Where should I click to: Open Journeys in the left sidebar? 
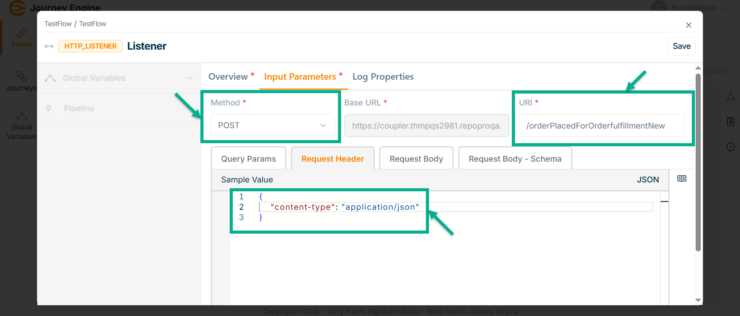[22, 81]
